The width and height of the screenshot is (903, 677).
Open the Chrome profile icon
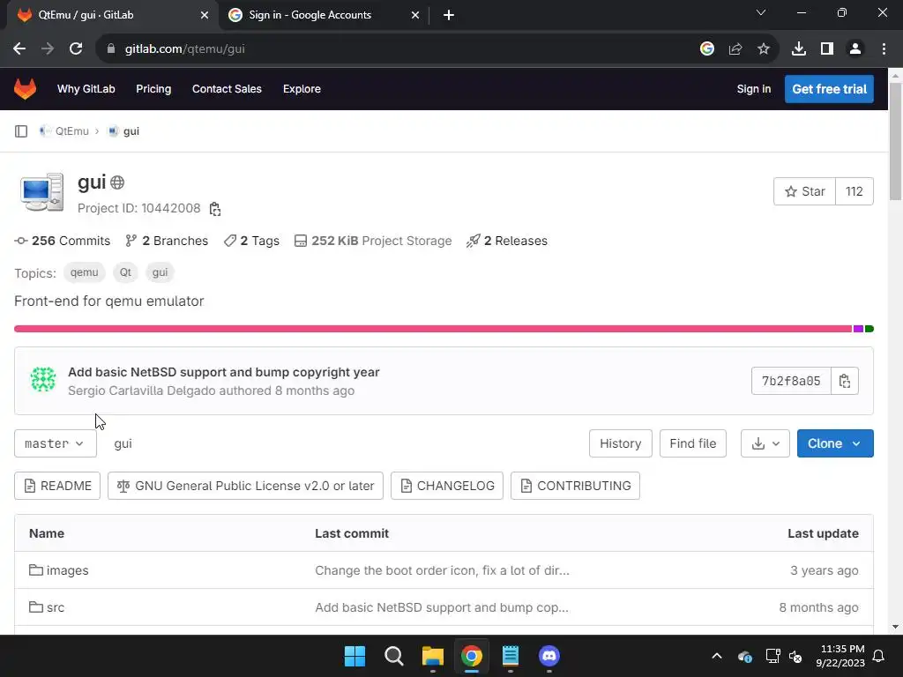(855, 49)
